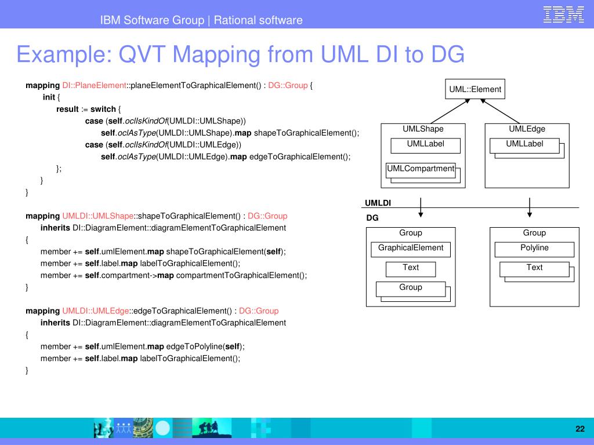Click the IBM logo in header
594x445 pixels.
[x=563, y=14]
